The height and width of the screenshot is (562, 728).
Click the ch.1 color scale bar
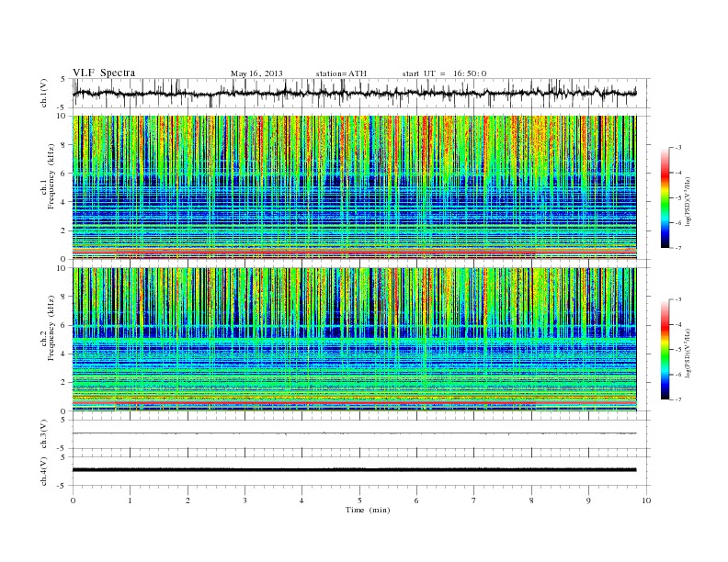click(x=665, y=197)
